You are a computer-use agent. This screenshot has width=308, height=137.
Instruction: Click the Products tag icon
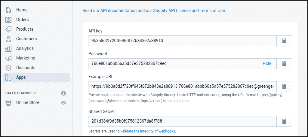8,29
